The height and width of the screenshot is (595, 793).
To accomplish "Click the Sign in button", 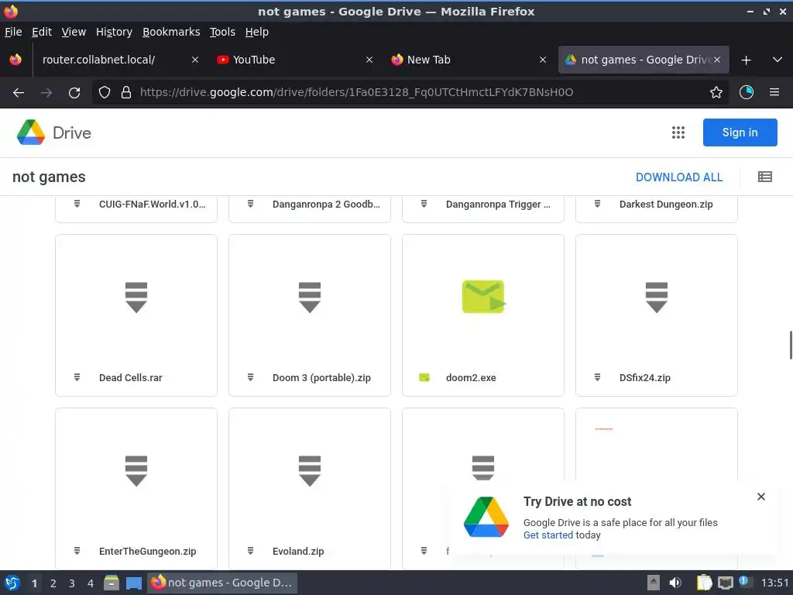I will point(740,132).
